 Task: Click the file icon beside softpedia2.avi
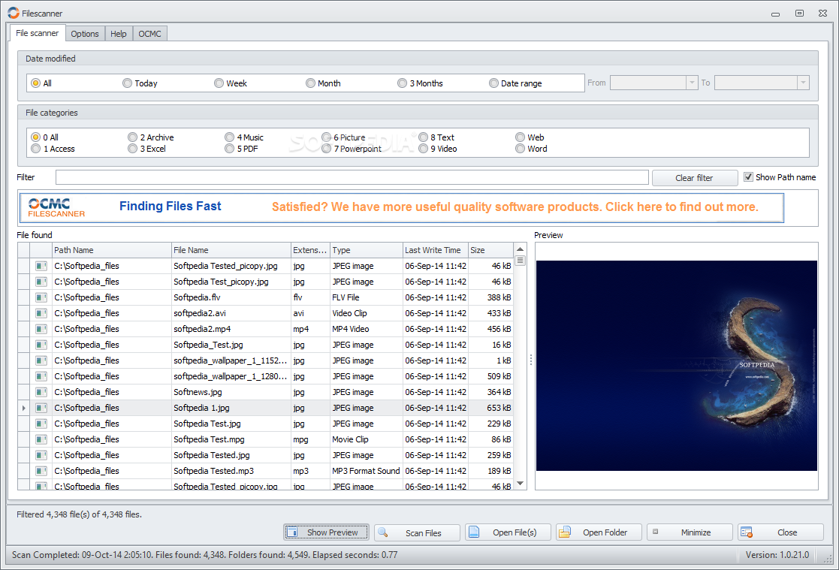pyautogui.click(x=41, y=313)
